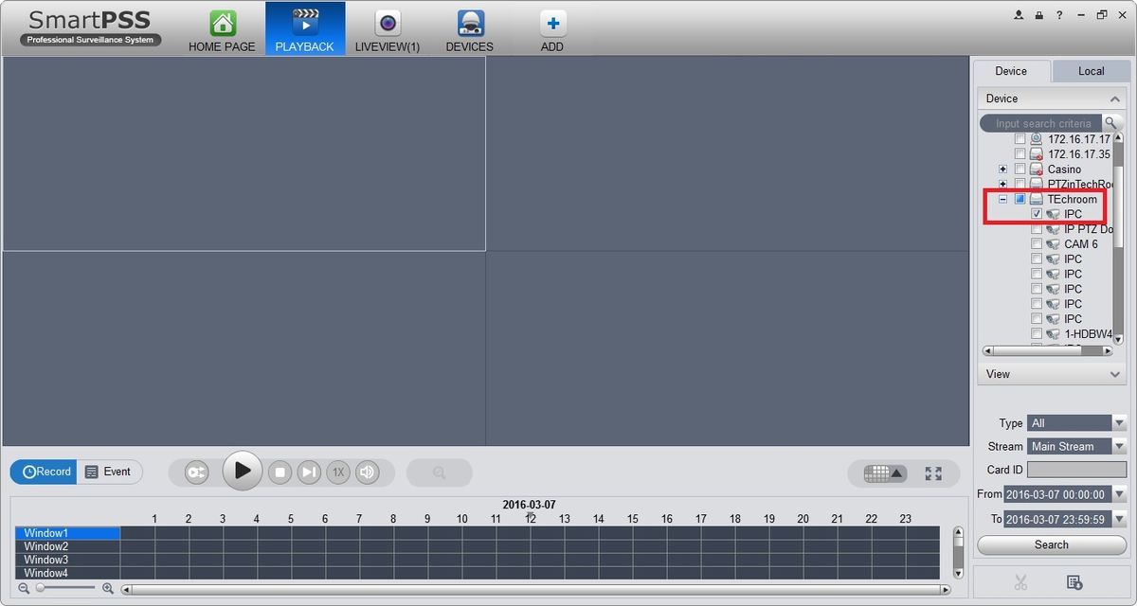Viewport: 1137px width, 606px height.
Task: Lock the application with the padlock icon
Action: click(1039, 15)
